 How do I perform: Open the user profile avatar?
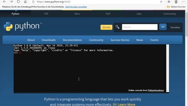176,1
